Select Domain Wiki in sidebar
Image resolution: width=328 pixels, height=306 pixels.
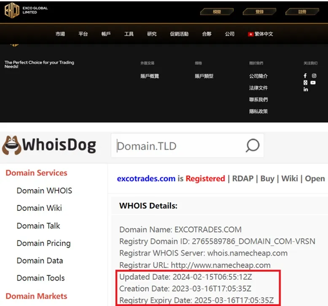coord(39,208)
